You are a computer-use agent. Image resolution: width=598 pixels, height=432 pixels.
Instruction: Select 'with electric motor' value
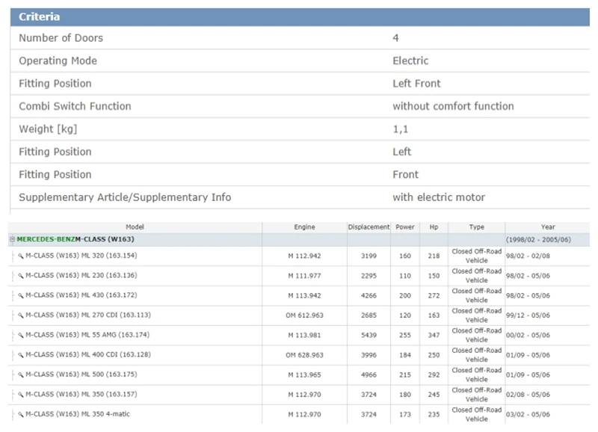coord(439,197)
